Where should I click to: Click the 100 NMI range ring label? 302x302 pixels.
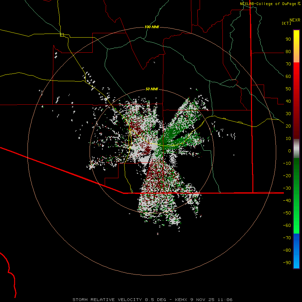coord(152,27)
